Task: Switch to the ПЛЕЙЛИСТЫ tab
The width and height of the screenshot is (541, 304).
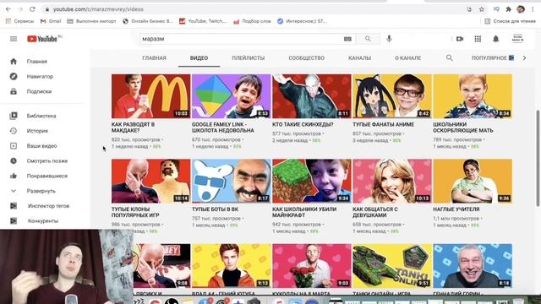Action: tap(248, 58)
